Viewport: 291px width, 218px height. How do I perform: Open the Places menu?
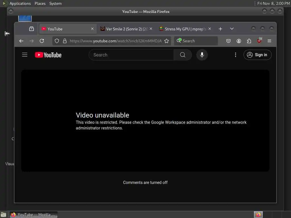[40, 3]
